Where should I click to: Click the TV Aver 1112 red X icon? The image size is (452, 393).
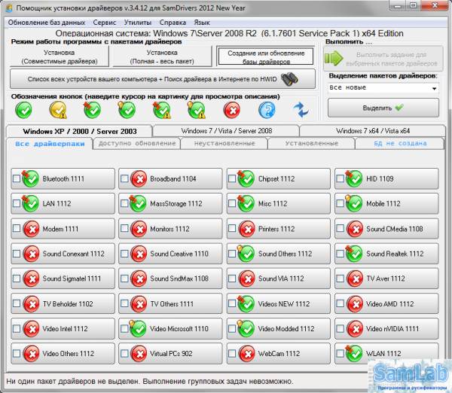click(355, 279)
